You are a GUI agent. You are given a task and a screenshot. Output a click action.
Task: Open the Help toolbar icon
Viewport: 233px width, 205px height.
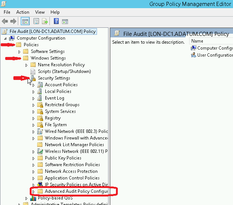(56, 21)
